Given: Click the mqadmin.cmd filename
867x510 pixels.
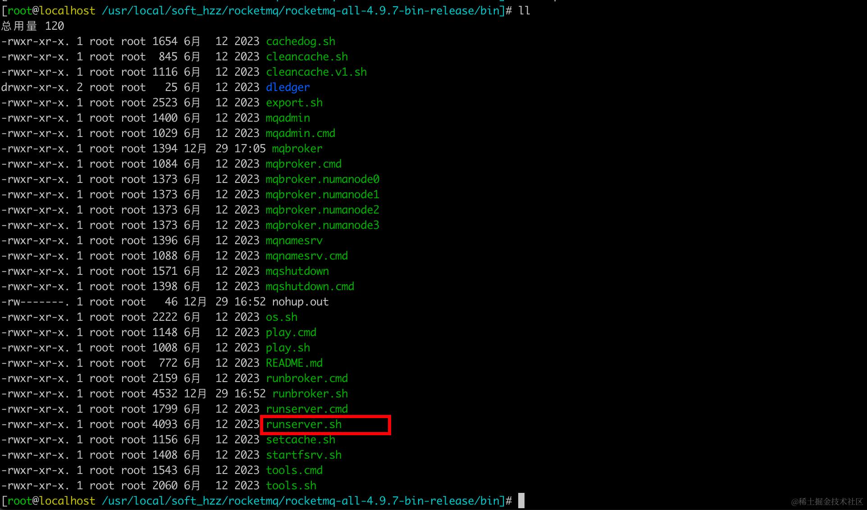Looking at the screenshot, I should 300,133.
